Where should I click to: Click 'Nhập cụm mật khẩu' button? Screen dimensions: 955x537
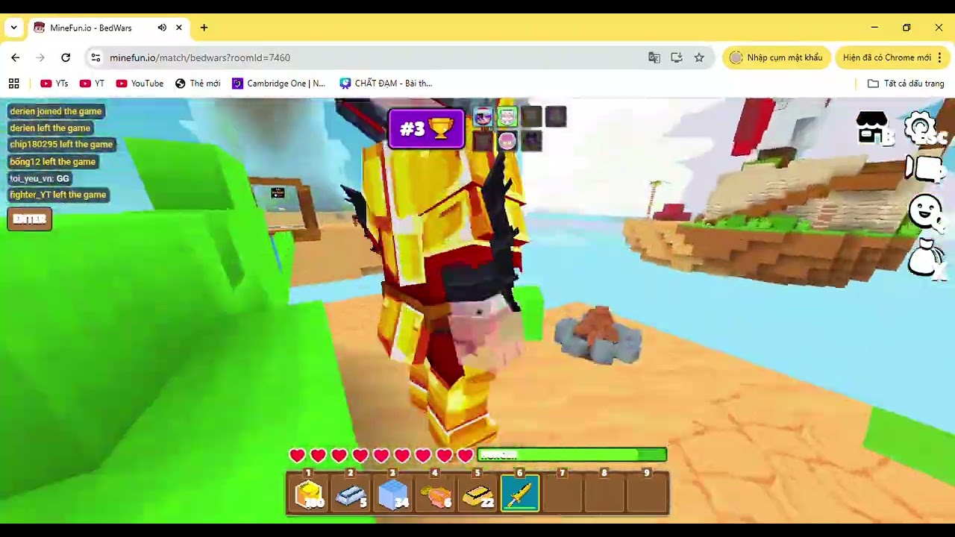point(776,57)
